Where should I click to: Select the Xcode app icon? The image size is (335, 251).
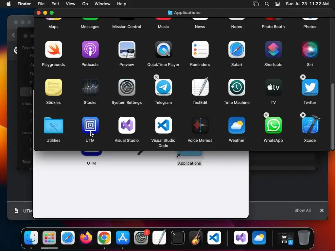pyautogui.click(x=310, y=125)
